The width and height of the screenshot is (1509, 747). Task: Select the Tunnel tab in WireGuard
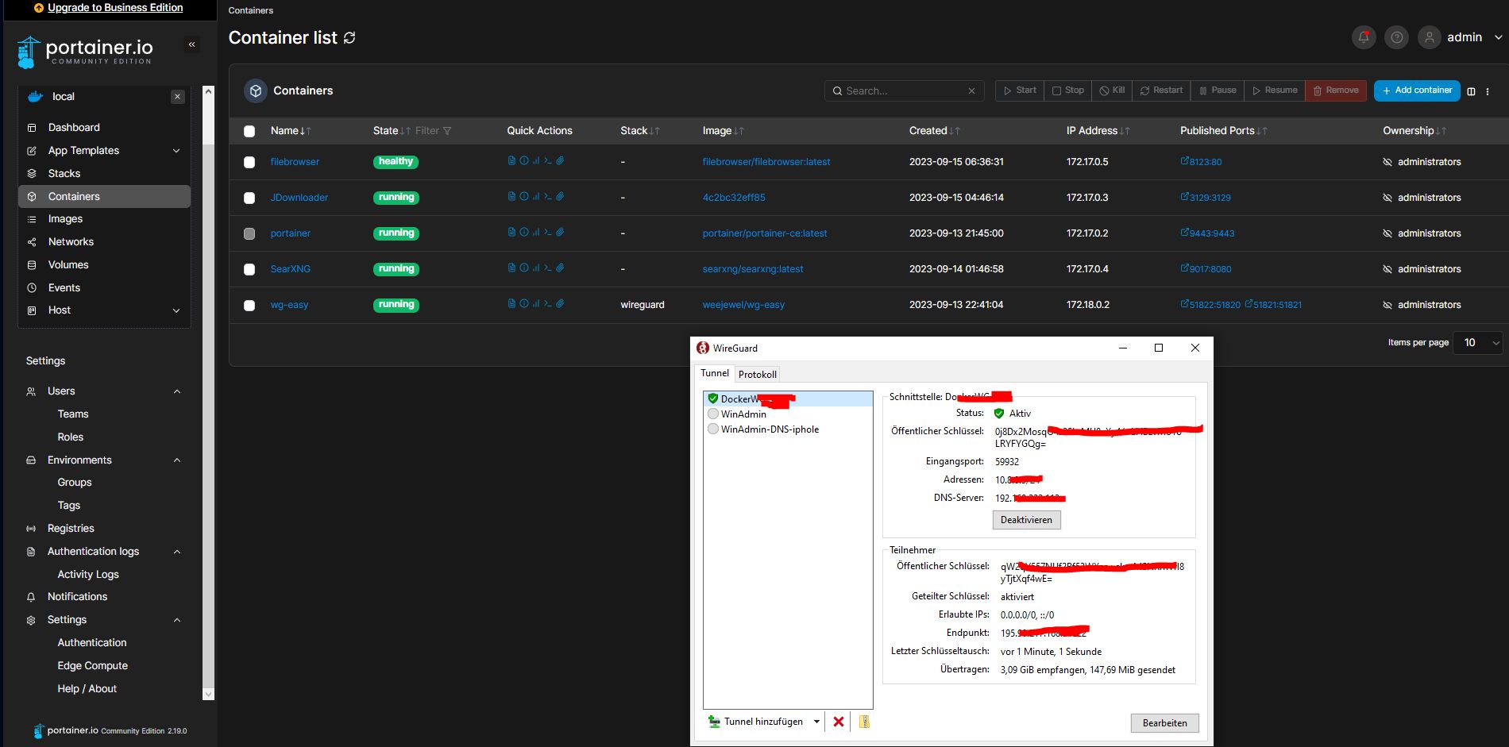[714, 373]
